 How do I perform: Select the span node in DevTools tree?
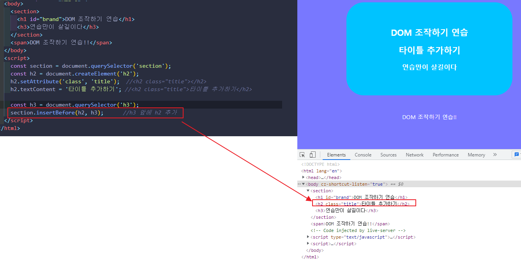[350, 224]
